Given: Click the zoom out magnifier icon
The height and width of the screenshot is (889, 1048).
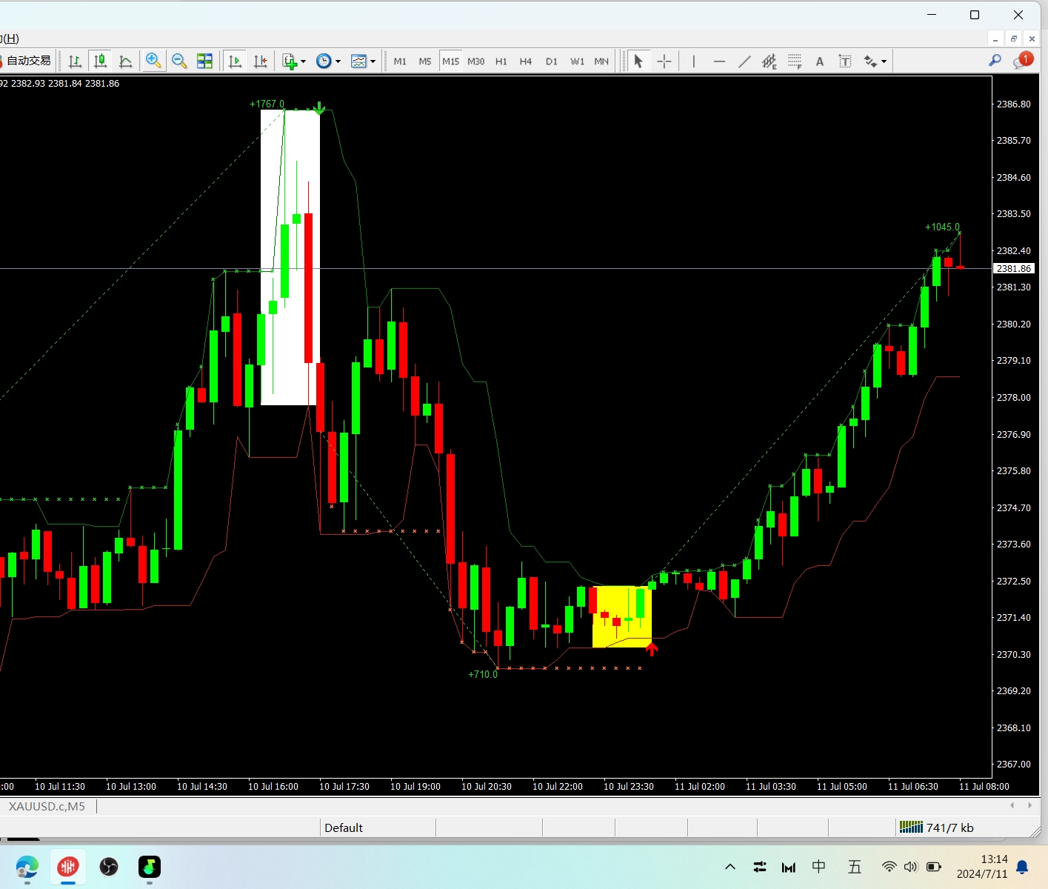Looking at the screenshot, I should (x=178, y=61).
